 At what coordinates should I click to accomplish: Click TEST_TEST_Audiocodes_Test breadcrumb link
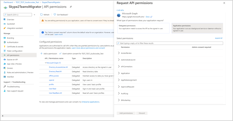pyautogui.click(x=27, y=2)
